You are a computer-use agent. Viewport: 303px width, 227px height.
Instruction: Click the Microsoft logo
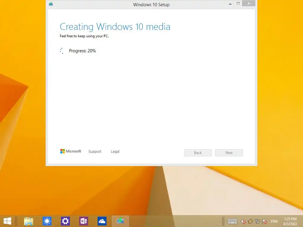[x=71, y=151]
